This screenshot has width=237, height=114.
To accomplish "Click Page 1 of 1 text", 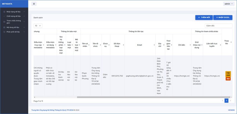I will point(38,101).
